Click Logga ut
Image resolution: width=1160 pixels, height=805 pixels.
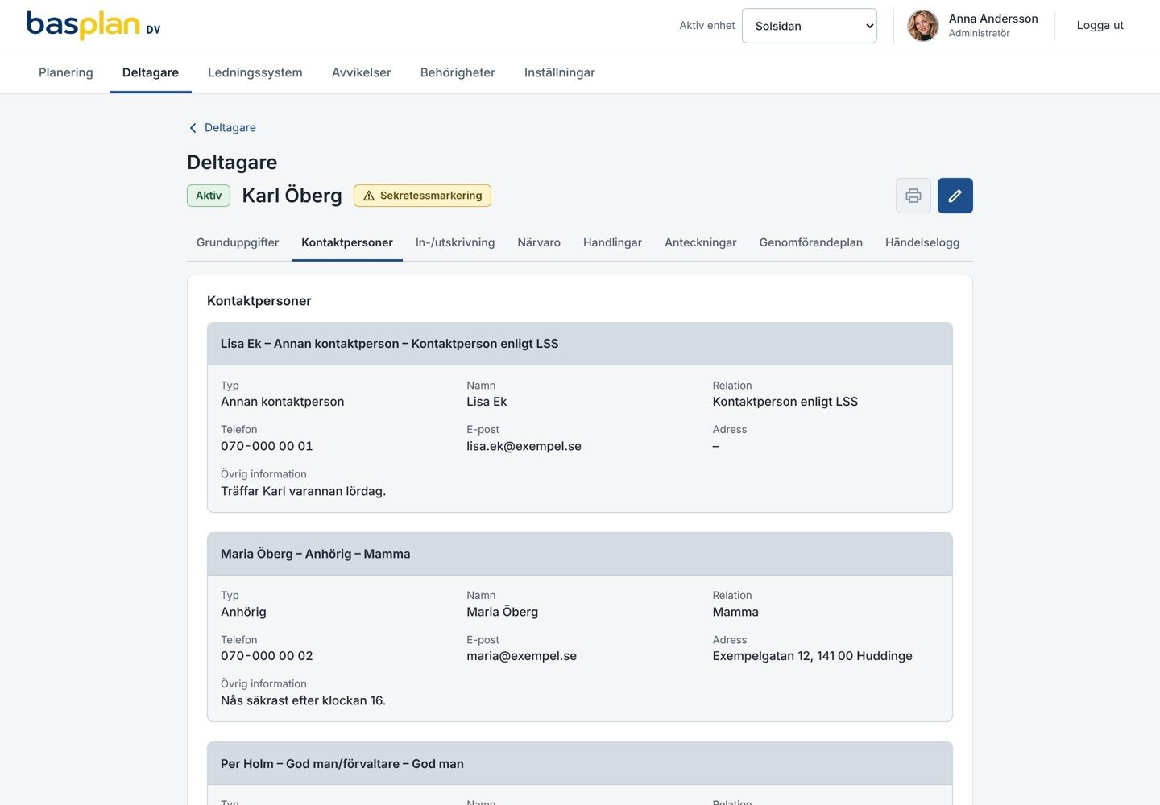point(1100,25)
